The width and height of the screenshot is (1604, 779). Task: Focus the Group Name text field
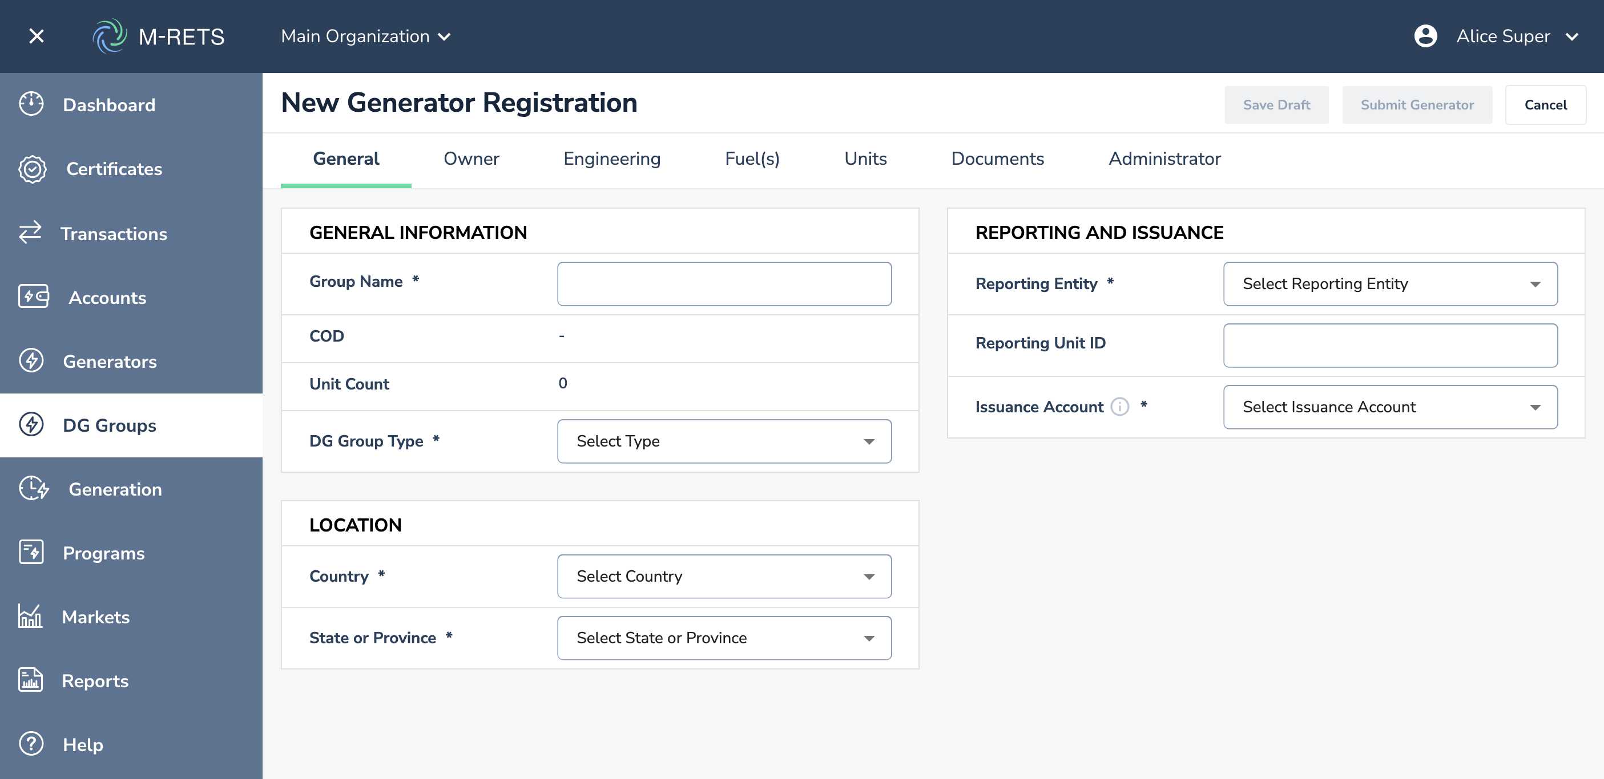click(724, 284)
